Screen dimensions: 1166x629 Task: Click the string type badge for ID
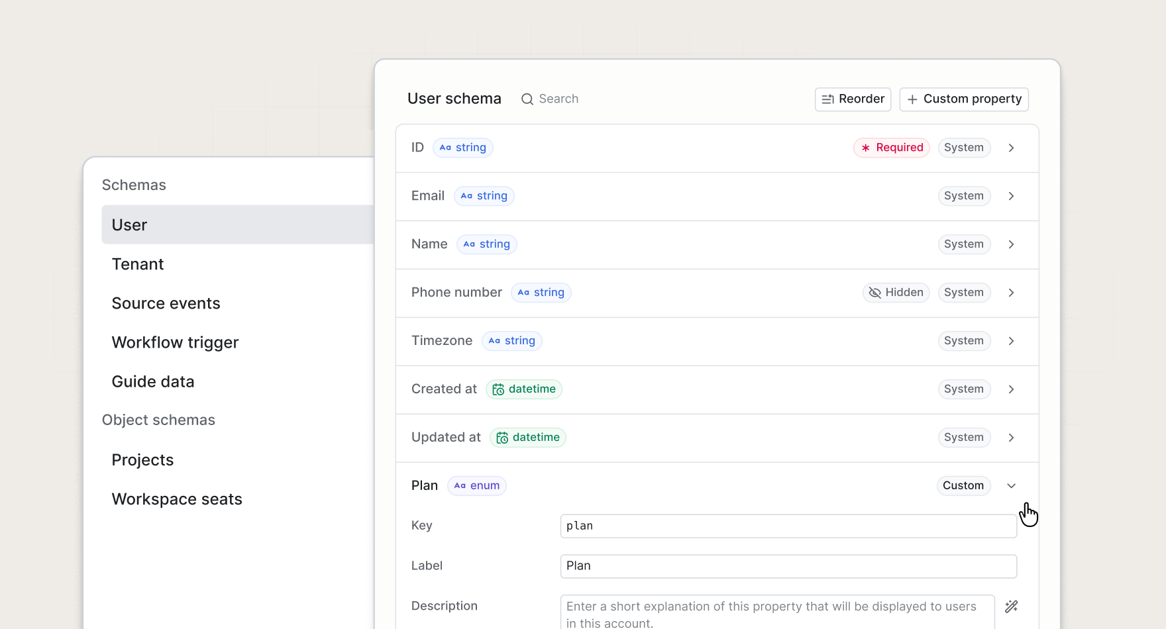[x=463, y=148]
